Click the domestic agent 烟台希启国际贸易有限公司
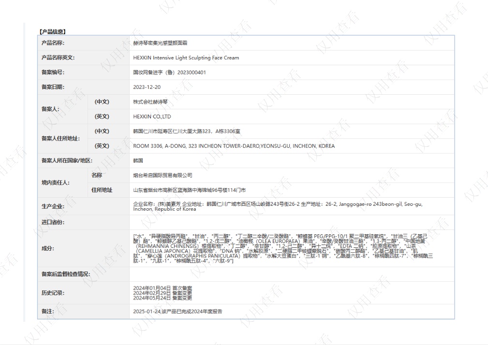488x345 pixels. point(163,175)
